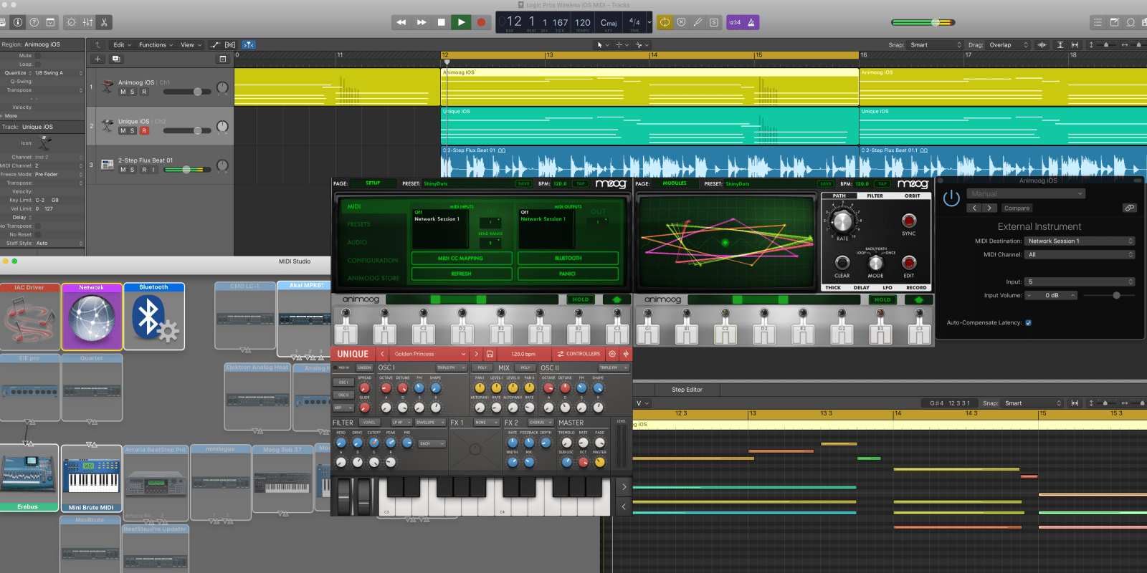Open the Functions menu
Image resolution: width=1147 pixels, height=573 pixels.
[155, 44]
